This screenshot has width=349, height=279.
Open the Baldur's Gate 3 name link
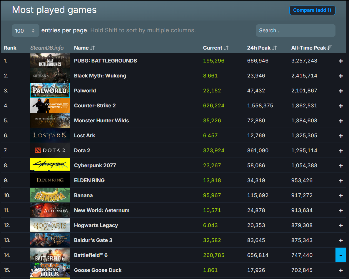pyautogui.click(x=93, y=240)
